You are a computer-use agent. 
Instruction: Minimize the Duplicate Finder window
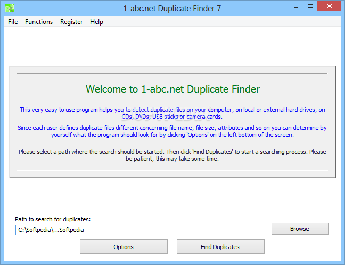pos(296,6)
